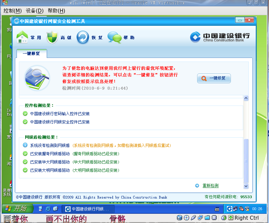Click the books and magnifier detection icon

click(37, 78)
